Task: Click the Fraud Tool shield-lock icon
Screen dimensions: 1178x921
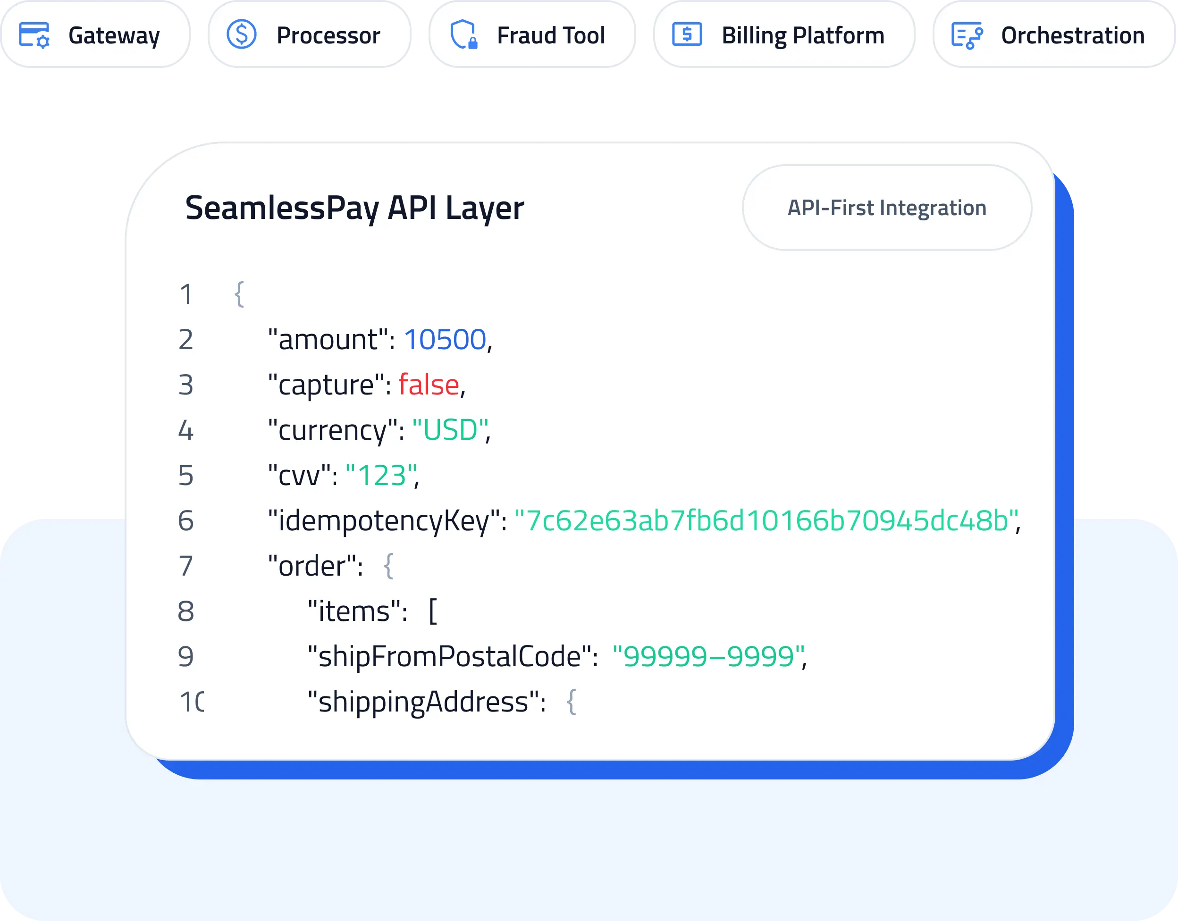Action: (463, 35)
